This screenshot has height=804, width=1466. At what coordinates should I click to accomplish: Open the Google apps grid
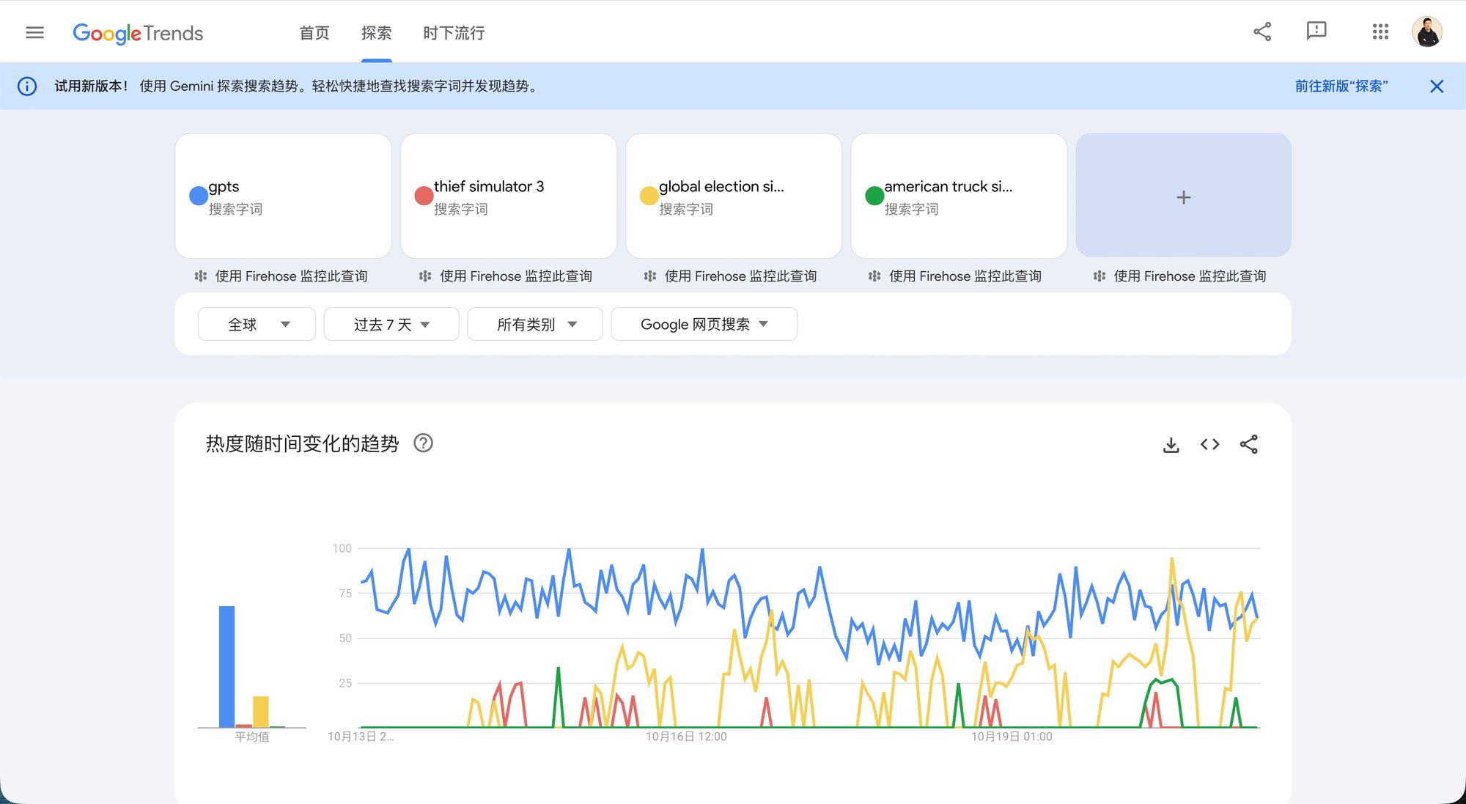click(1380, 32)
